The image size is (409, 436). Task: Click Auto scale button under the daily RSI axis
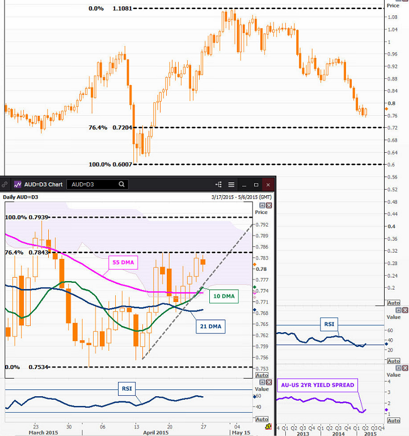262,419
